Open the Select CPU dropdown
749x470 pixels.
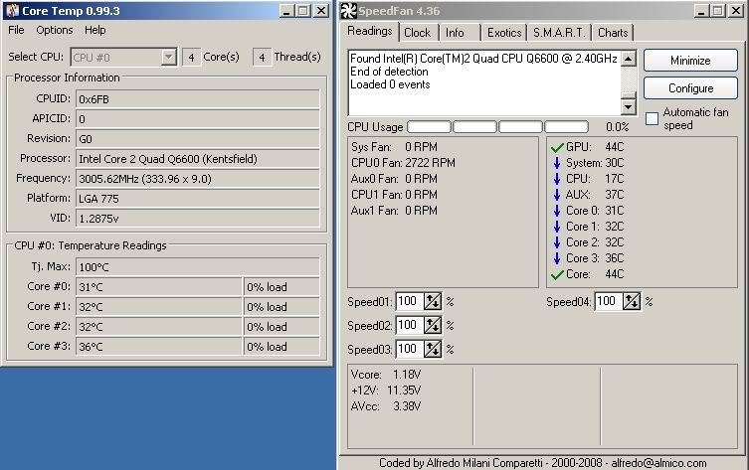(168, 58)
